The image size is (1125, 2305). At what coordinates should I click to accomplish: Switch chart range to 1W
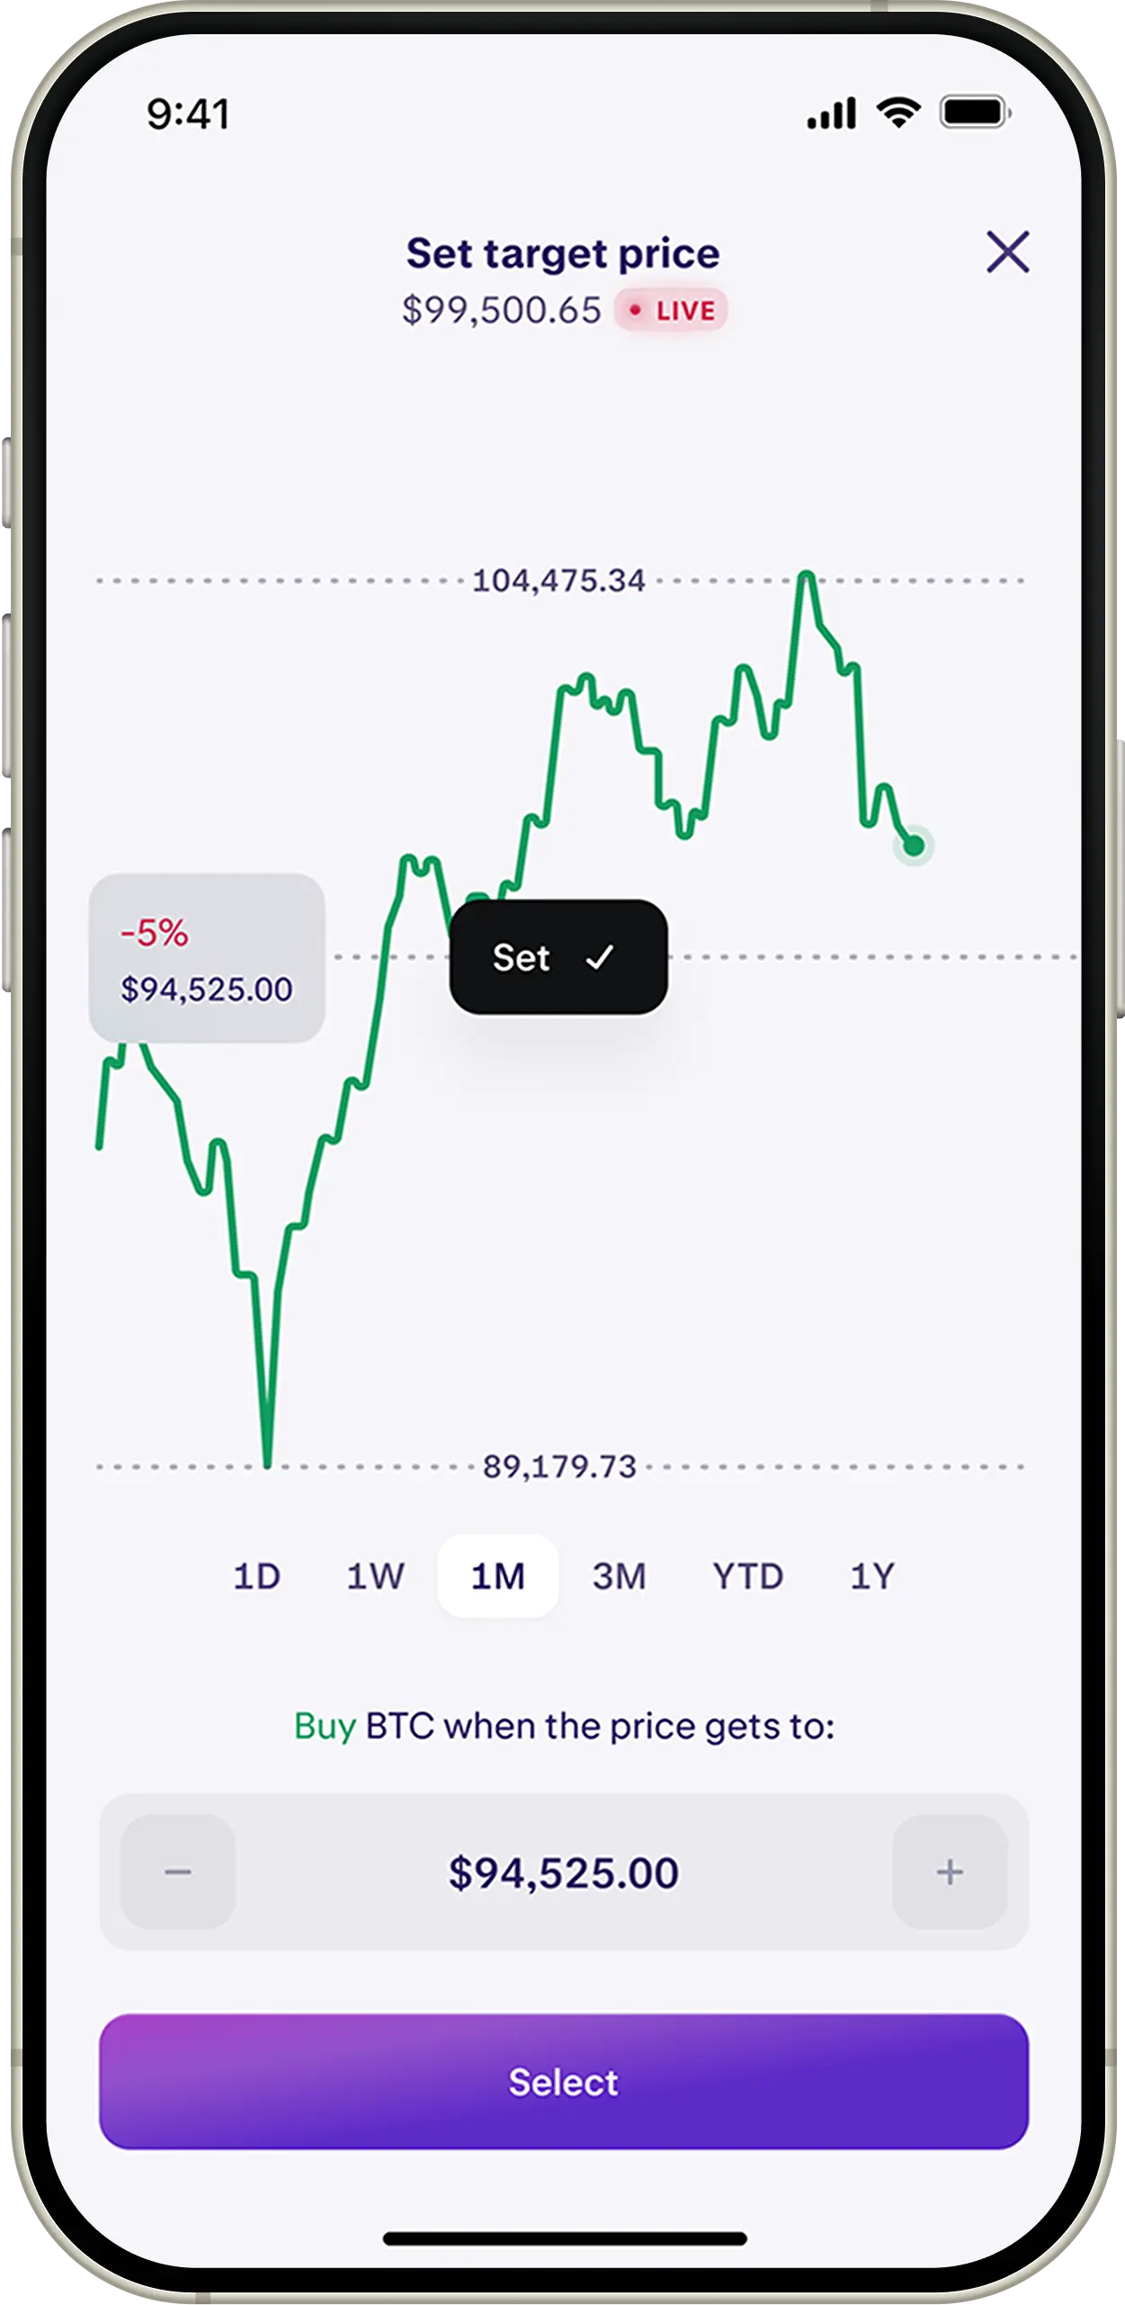(376, 1576)
